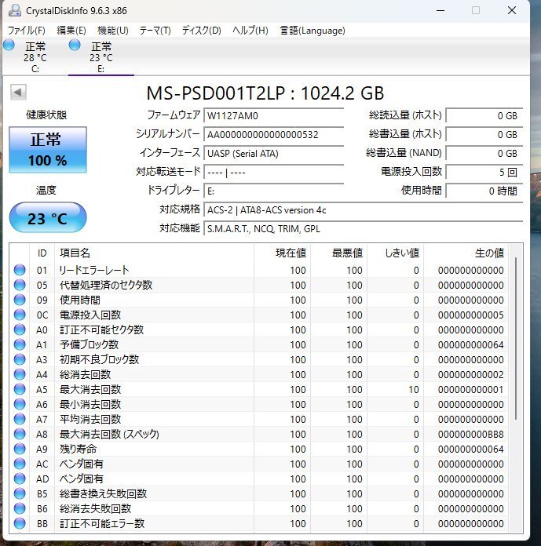Click status icon of row A9 残り寿命
Image resolution: width=541 pixels, height=546 pixels.
point(20,449)
